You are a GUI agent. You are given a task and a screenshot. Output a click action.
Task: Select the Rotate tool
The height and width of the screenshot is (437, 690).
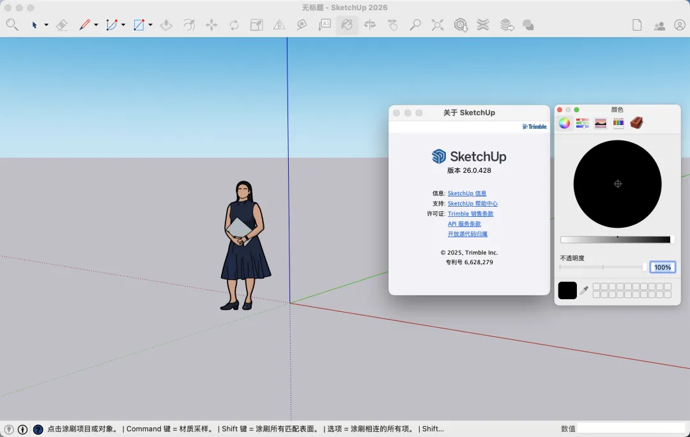pyautogui.click(x=234, y=25)
